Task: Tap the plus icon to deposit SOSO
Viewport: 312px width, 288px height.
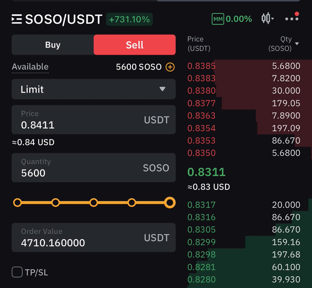Action: [170, 67]
